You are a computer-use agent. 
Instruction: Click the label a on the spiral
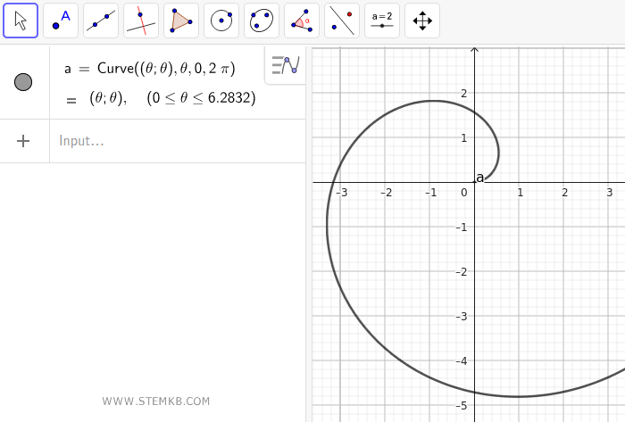[x=480, y=178]
